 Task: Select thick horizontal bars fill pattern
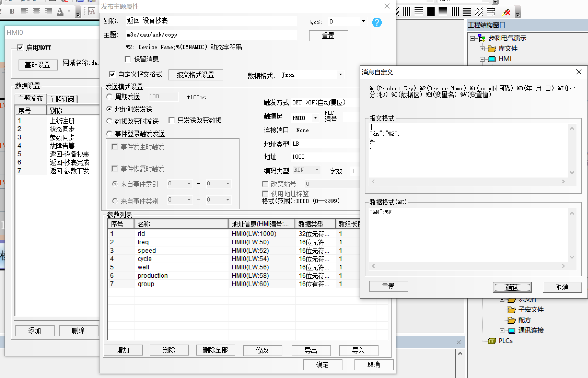(x=467, y=11)
